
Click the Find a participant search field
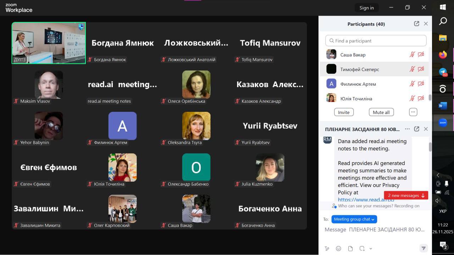click(x=376, y=41)
